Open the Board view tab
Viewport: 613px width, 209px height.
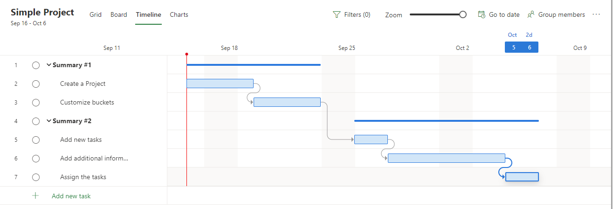coord(119,14)
